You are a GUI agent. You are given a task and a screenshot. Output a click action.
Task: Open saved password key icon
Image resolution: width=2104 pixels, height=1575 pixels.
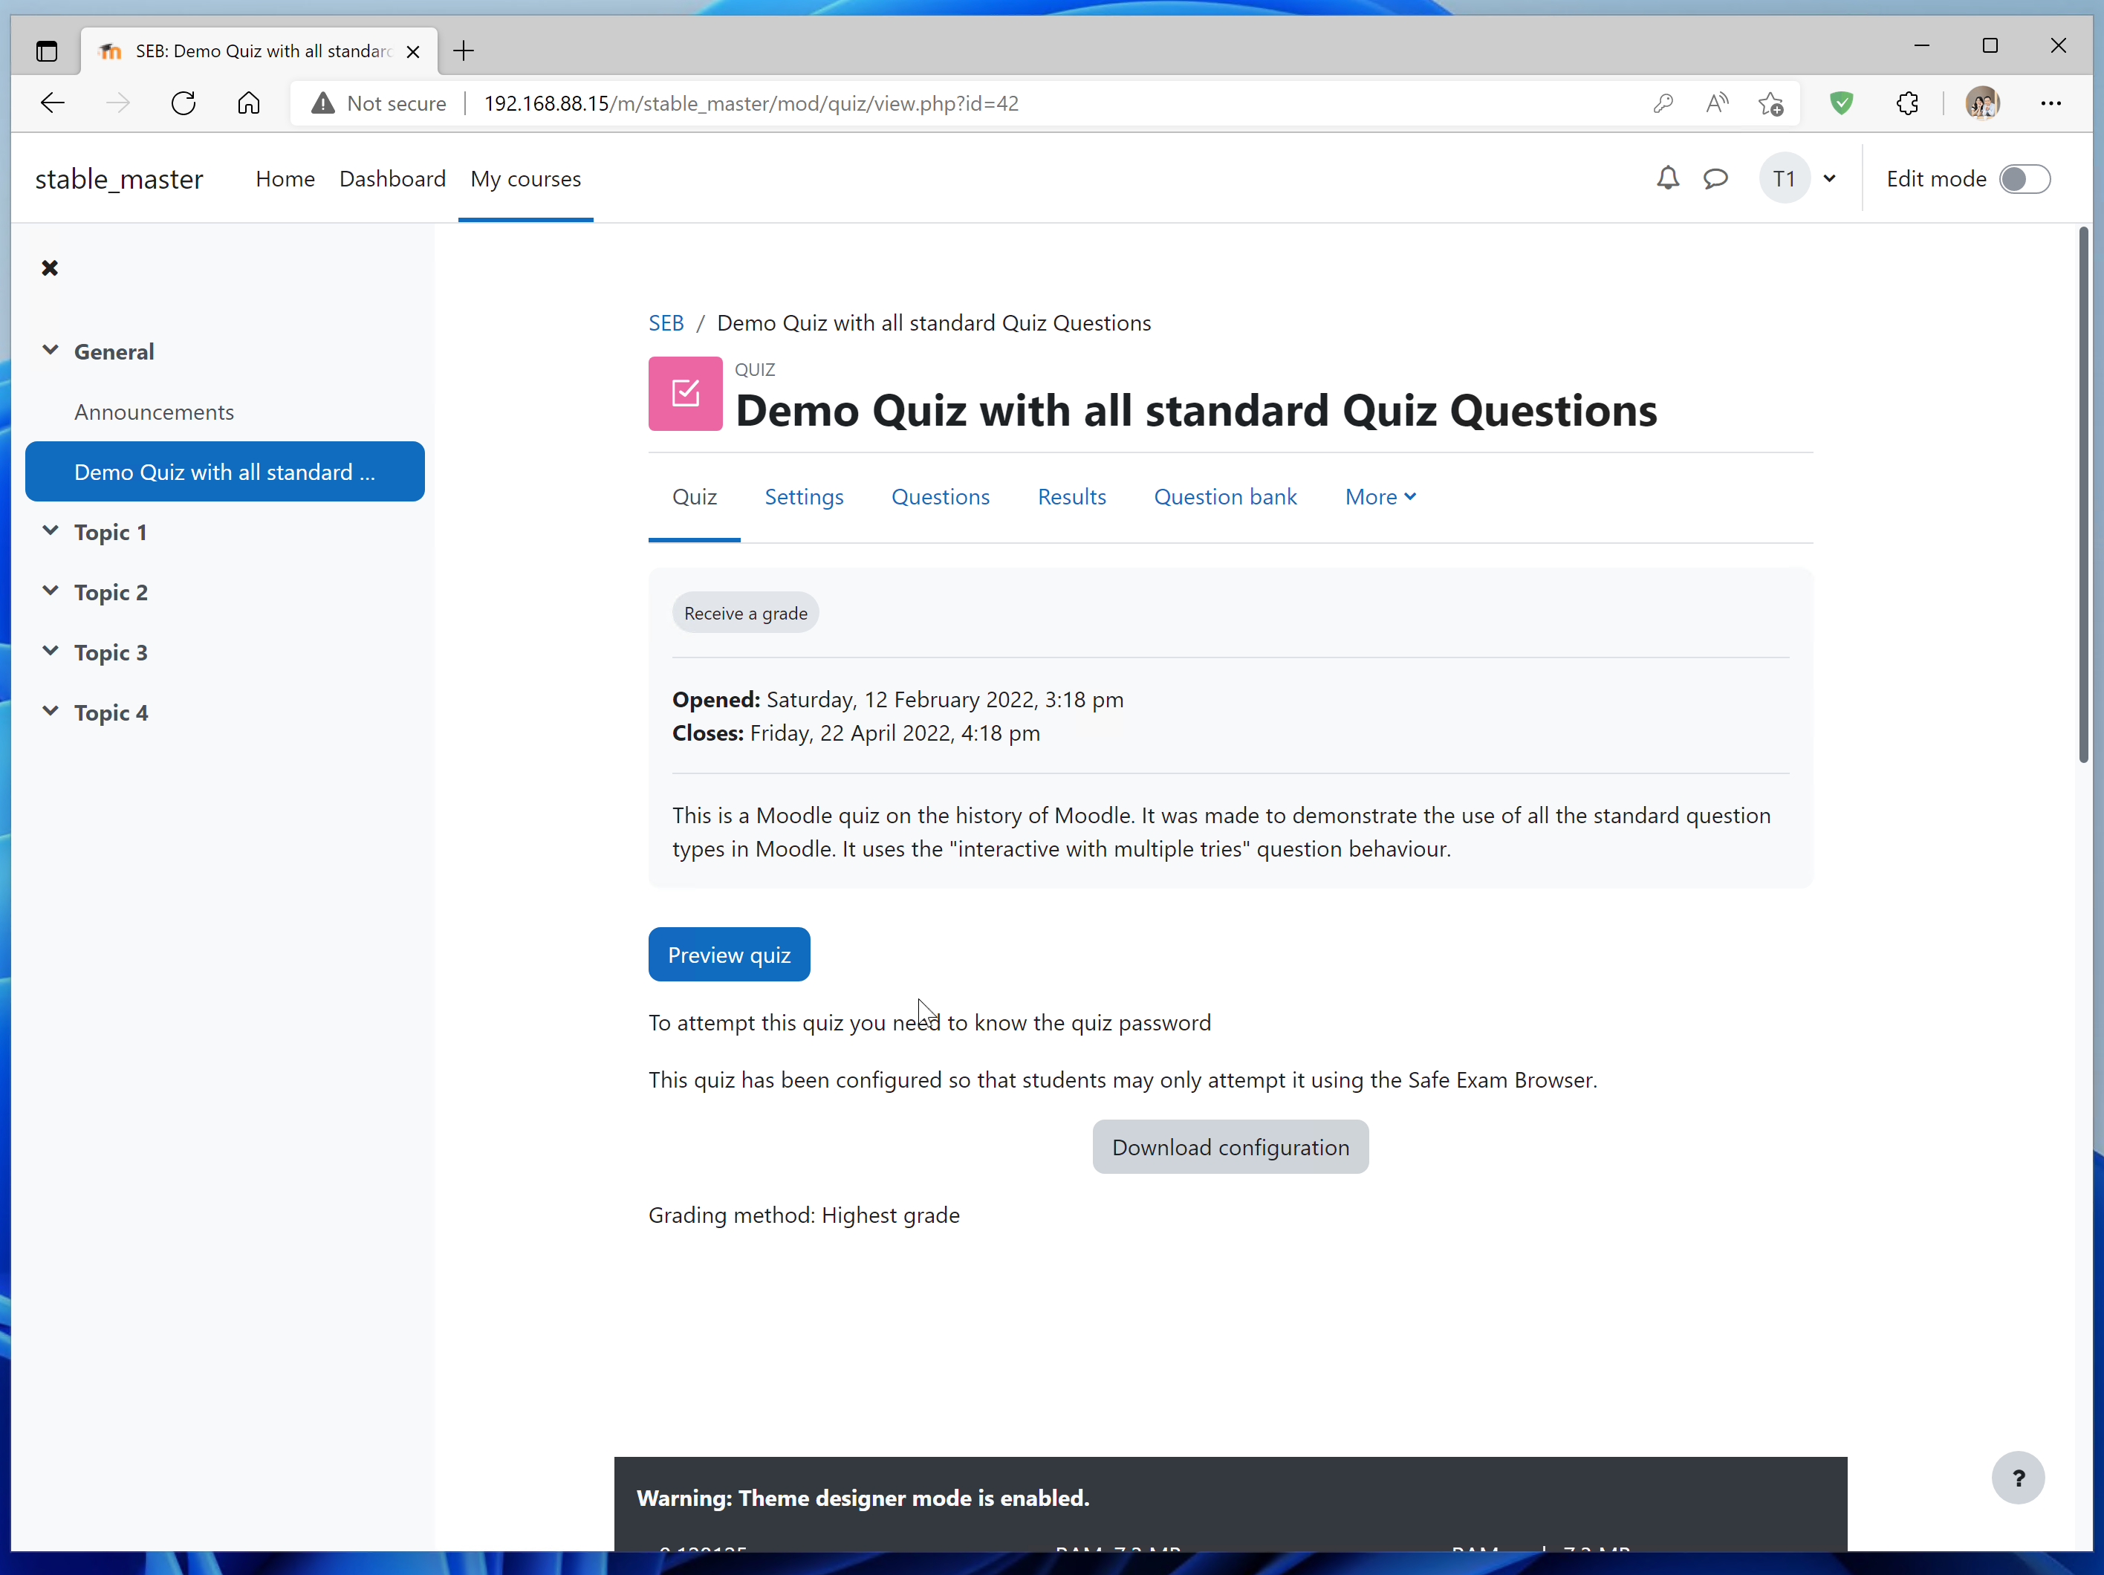point(1663,103)
